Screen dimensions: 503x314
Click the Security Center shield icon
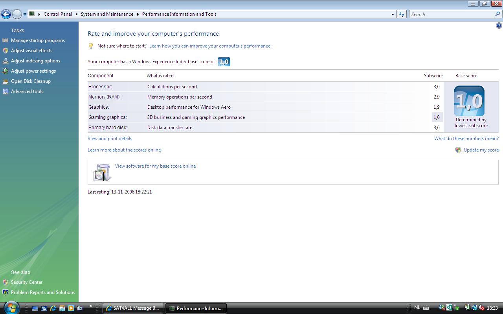tap(5, 282)
